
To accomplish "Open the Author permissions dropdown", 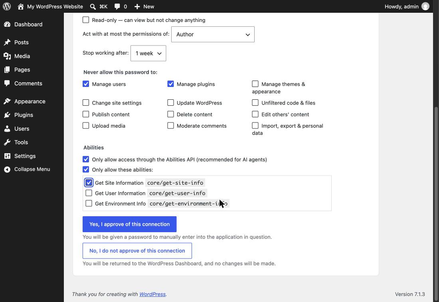I will [x=213, y=34].
